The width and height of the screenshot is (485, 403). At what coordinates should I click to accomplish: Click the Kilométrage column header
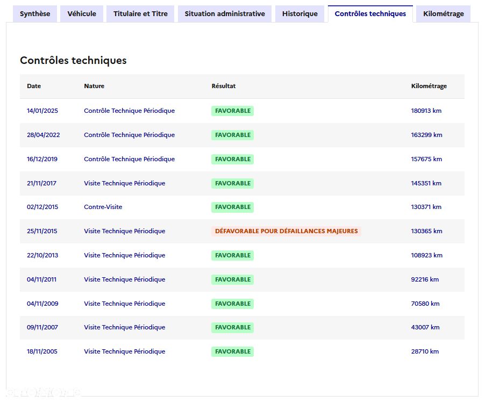point(429,86)
